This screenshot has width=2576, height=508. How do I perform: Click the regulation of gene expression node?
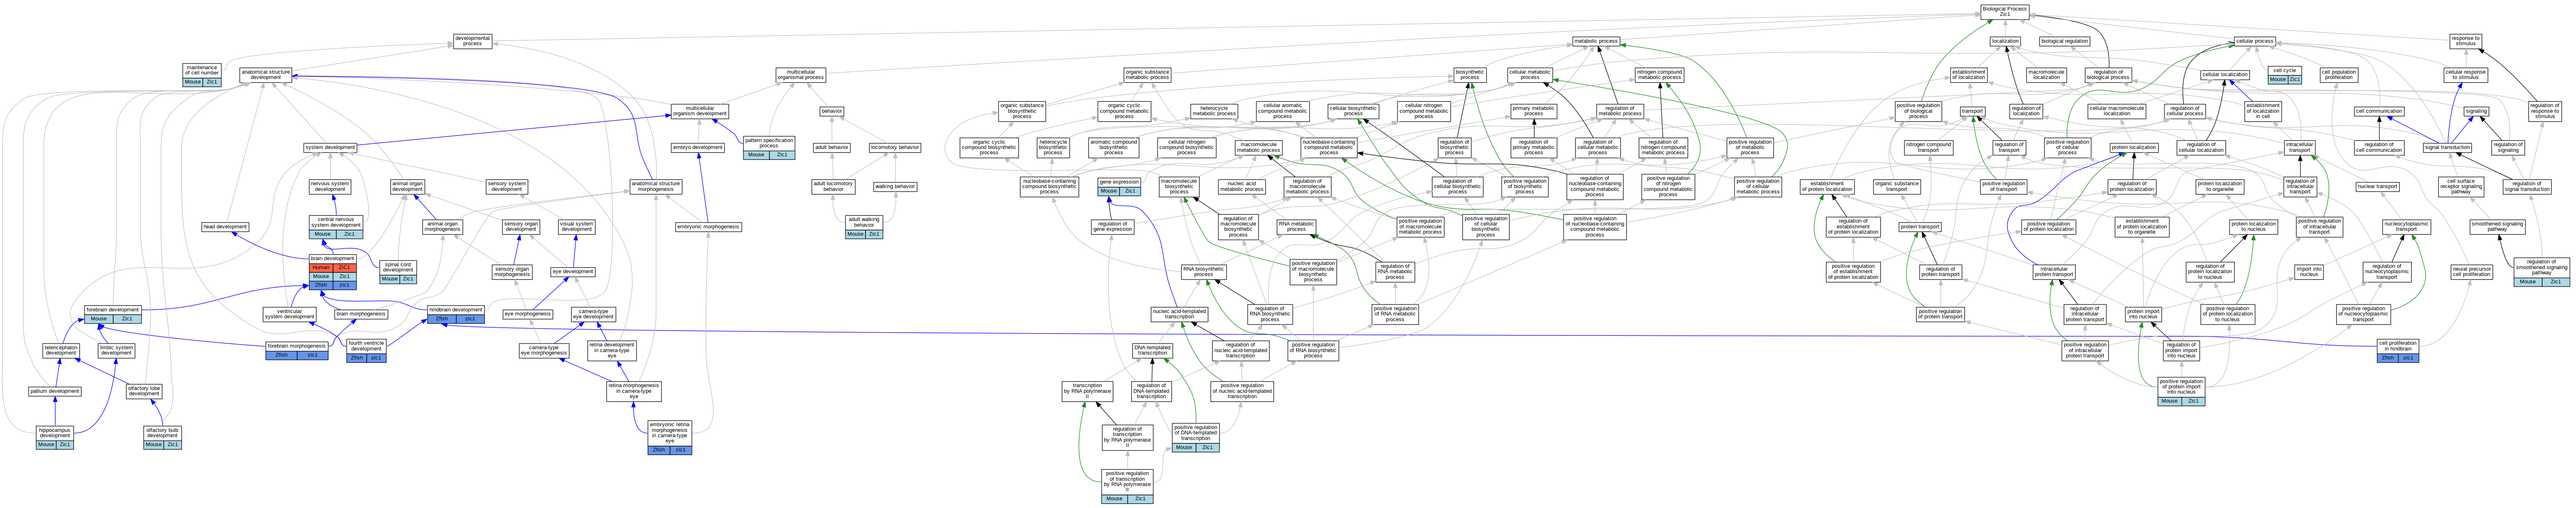pos(1113,227)
